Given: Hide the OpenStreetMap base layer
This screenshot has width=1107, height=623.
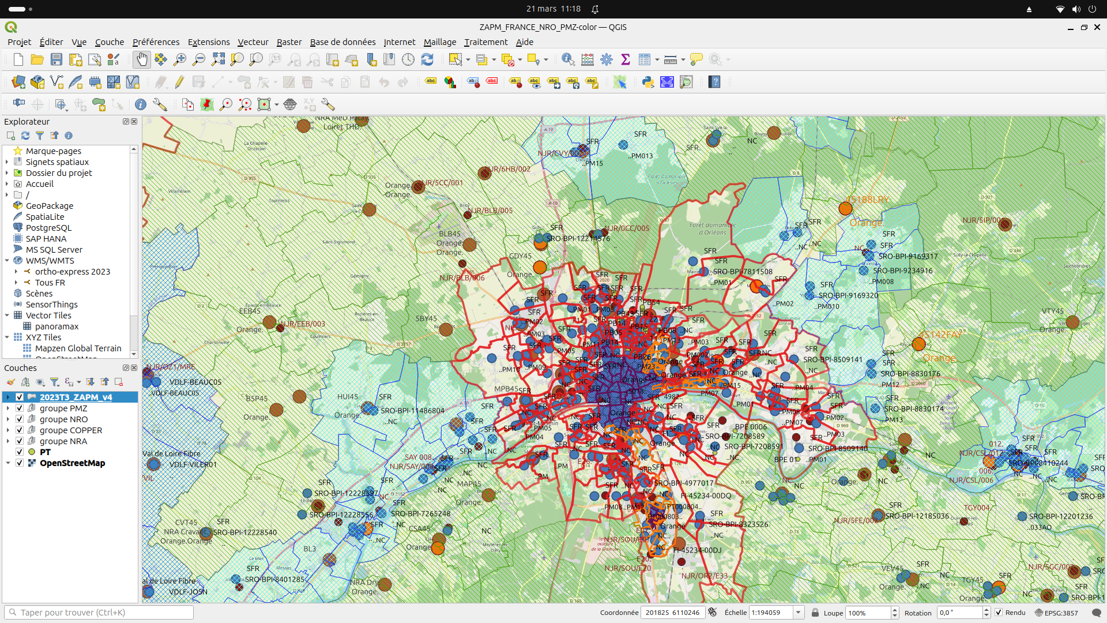Looking at the screenshot, I should [20, 463].
